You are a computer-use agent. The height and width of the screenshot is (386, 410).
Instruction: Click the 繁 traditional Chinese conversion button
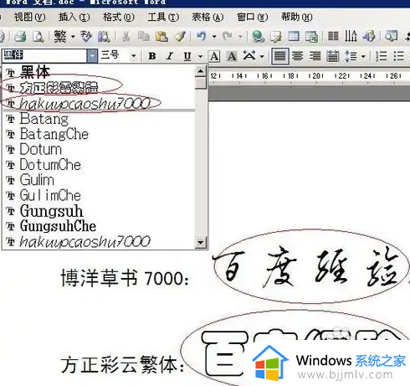point(60,37)
